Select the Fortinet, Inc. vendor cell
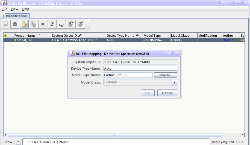Screen dimensions: 250x145 33,40
